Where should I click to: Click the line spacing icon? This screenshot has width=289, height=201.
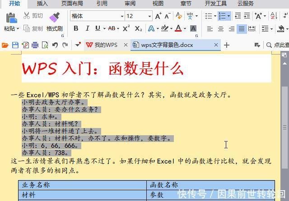pos(265,29)
